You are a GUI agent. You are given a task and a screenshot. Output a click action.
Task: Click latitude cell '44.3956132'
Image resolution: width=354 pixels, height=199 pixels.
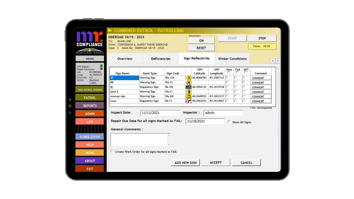(x=200, y=87)
